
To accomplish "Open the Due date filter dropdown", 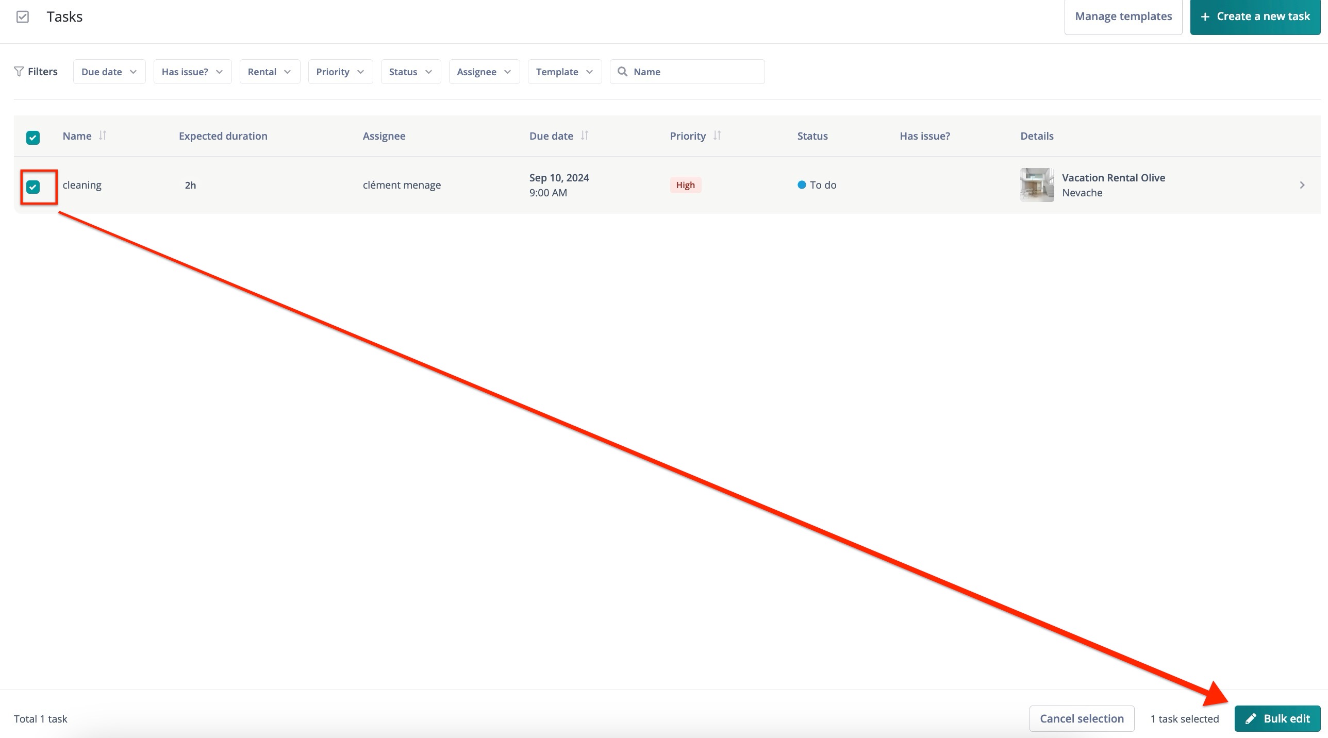I will click(109, 72).
